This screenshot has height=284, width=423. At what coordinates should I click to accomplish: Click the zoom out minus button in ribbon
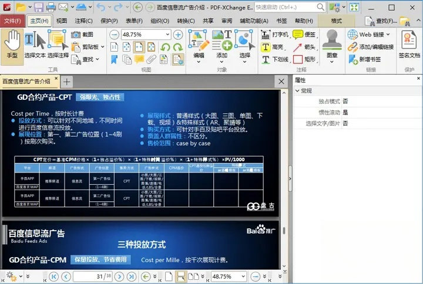point(115,35)
